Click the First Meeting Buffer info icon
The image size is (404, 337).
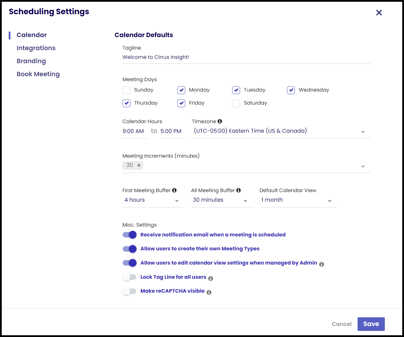tap(174, 190)
